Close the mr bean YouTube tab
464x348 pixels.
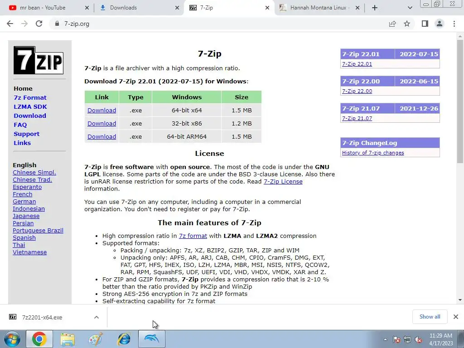[x=87, y=8]
